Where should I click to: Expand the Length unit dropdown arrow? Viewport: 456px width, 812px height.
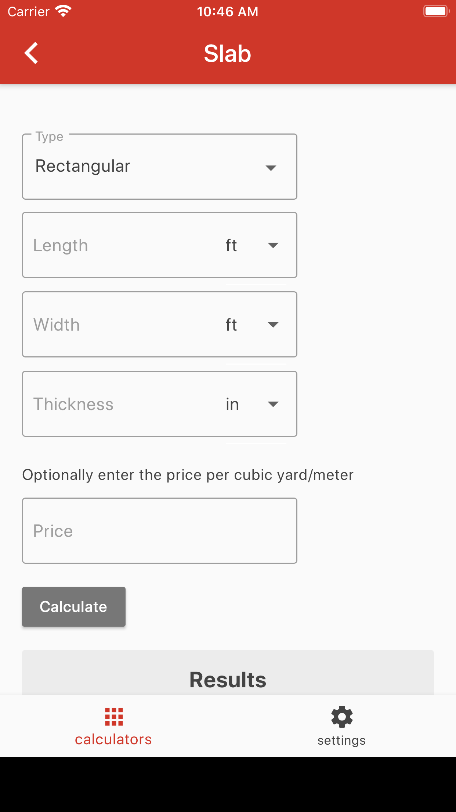273,245
